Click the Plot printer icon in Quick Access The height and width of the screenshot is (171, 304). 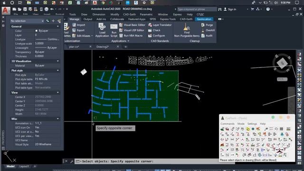47,9
